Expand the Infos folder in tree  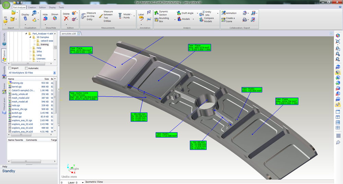coord(31,51)
